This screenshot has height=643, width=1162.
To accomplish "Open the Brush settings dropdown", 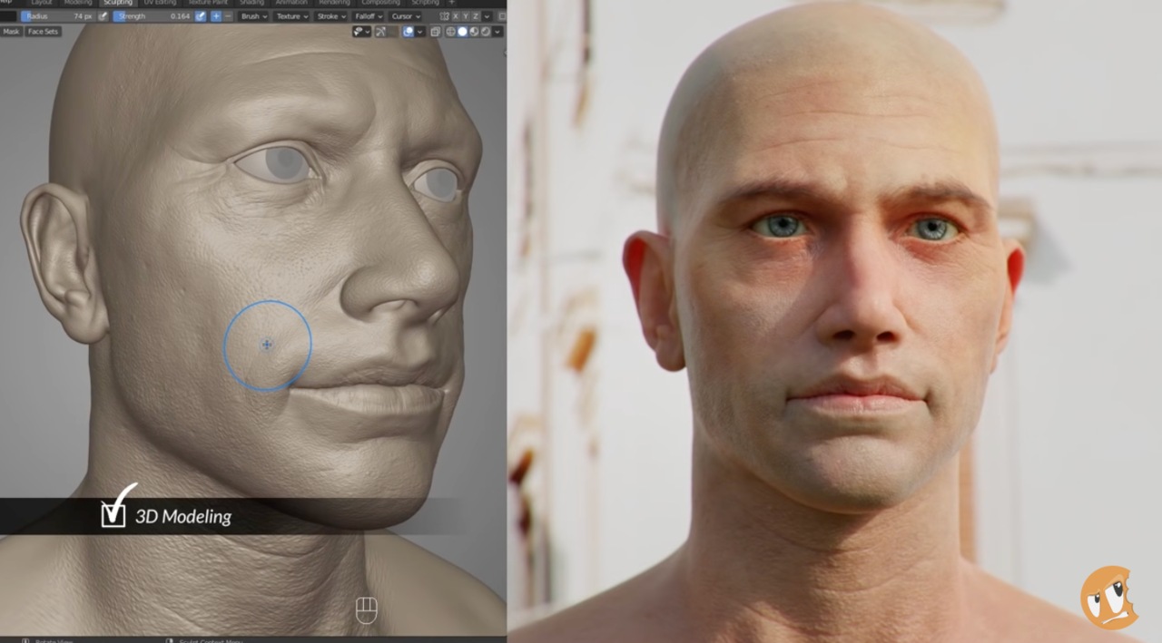I will (253, 16).
